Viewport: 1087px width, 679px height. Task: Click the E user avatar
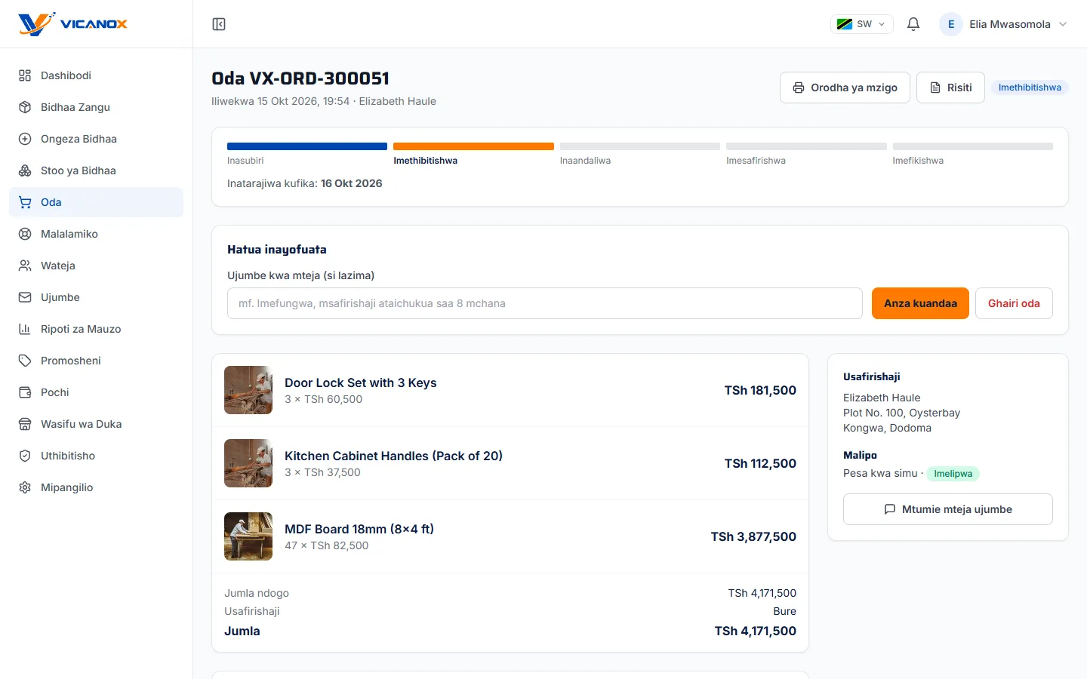click(951, 24)
